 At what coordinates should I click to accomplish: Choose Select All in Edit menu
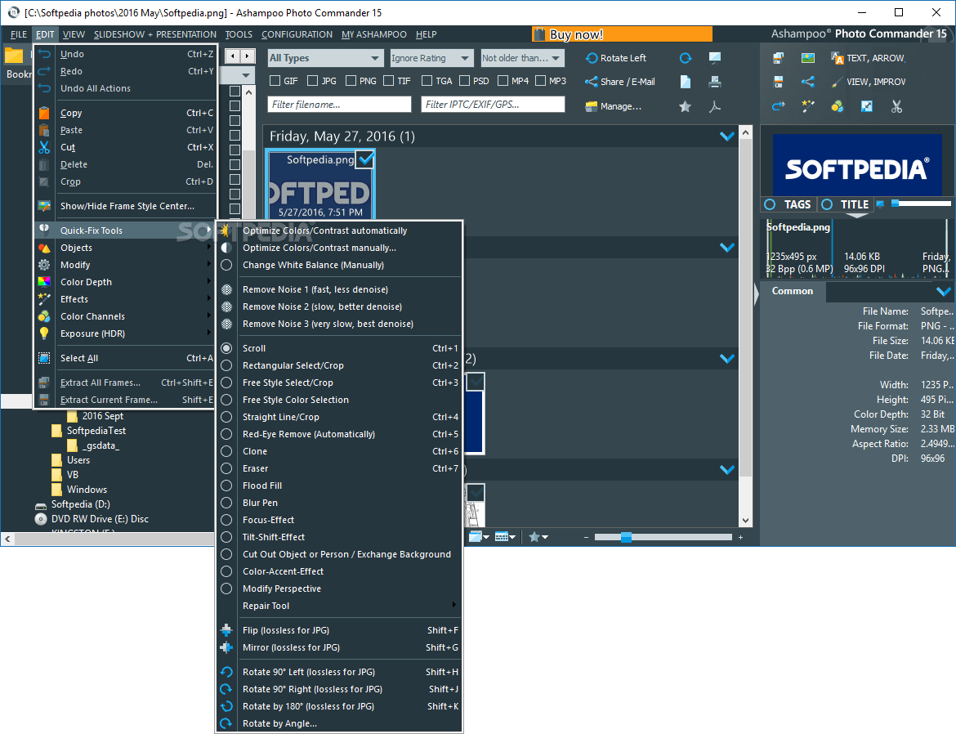click(x=125, y=358)
